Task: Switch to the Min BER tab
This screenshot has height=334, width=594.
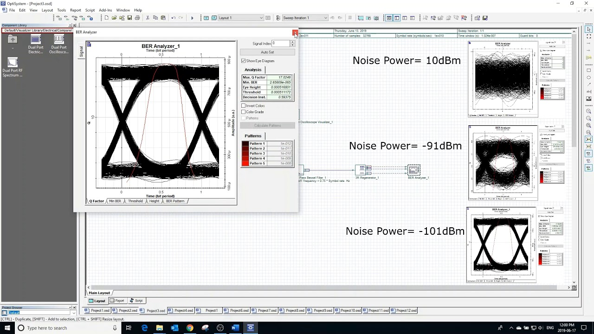Action: click(x=115, y=201)
